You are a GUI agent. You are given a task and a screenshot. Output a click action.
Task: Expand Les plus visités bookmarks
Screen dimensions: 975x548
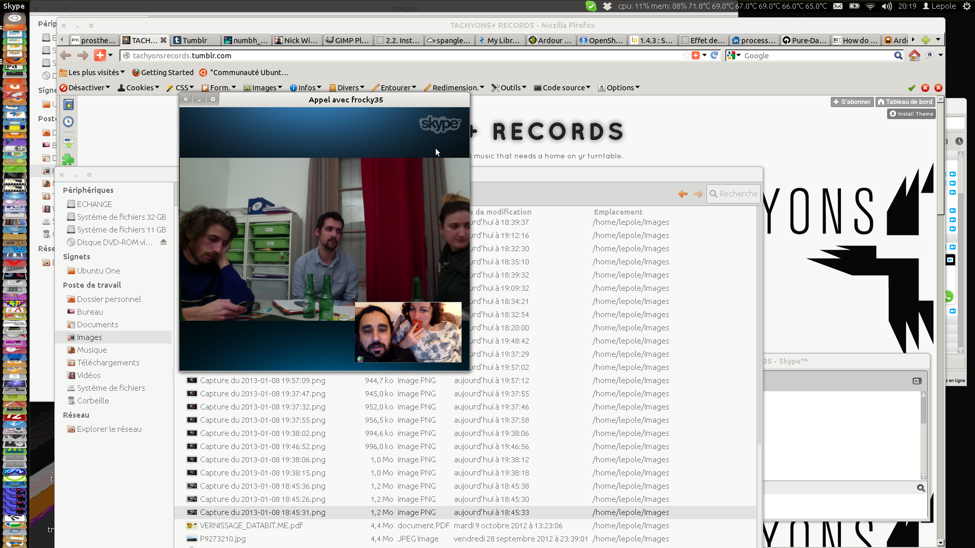[92, 73]
